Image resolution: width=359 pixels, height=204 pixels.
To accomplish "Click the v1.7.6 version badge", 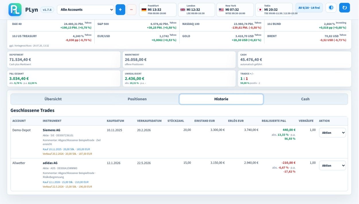I will pos(47,10).
